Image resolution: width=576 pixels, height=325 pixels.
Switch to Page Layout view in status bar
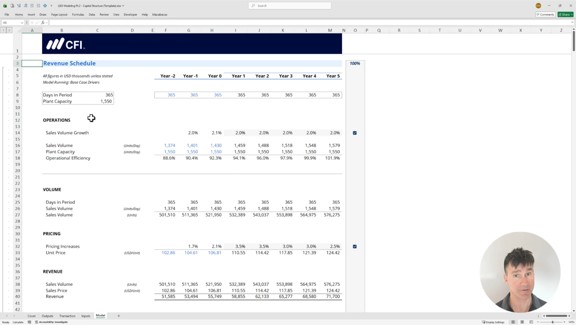(522, 322)
